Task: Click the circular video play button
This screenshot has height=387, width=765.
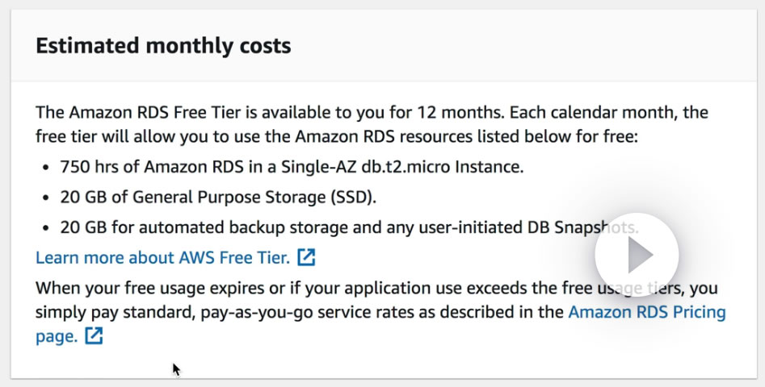Action: [x=636, y=256]
